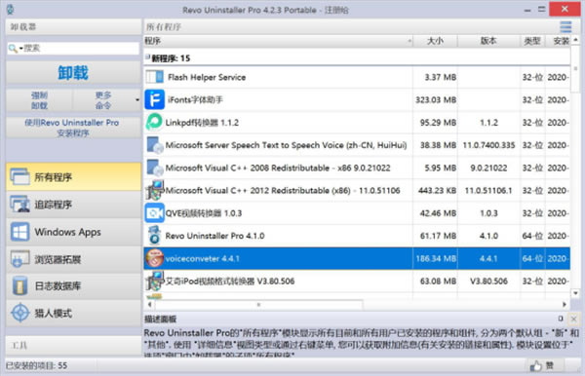This screenshot has height=376, width=585.
Task: Click the 艾奇iPod视频格式转换器 program icon
Action: [x=154, y=281]
